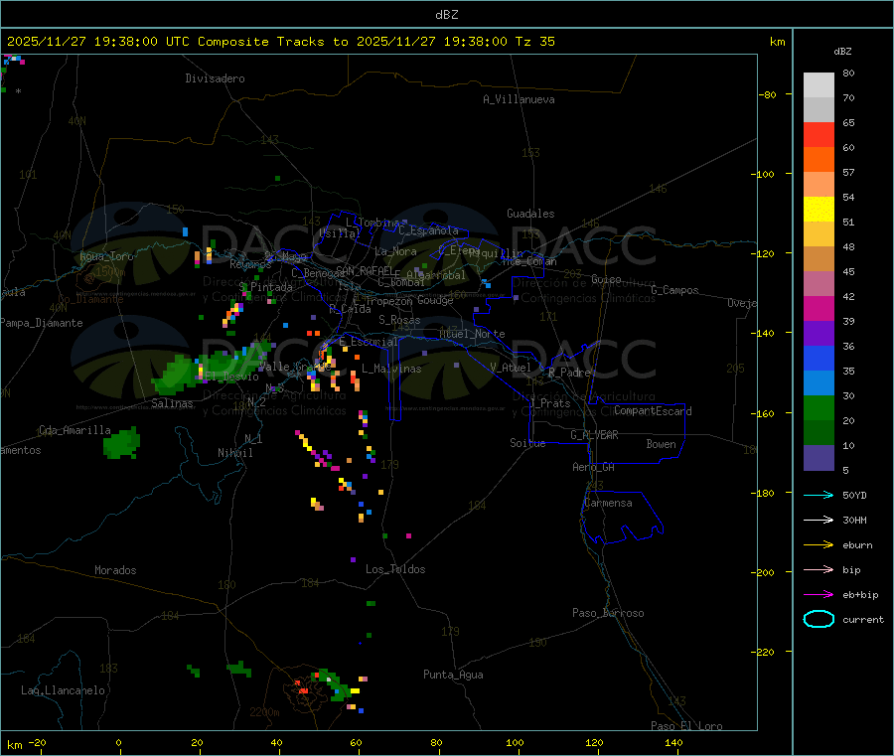Viewport: 894px width, 756px height.
Task: Click the pink bip arrow legend icon
Action: [x=819, y=569]
